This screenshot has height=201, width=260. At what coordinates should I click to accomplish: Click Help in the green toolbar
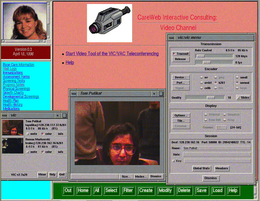click(233, 190)
